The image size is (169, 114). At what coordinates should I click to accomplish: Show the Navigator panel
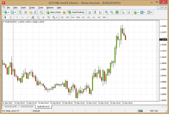tap(31, 12)
